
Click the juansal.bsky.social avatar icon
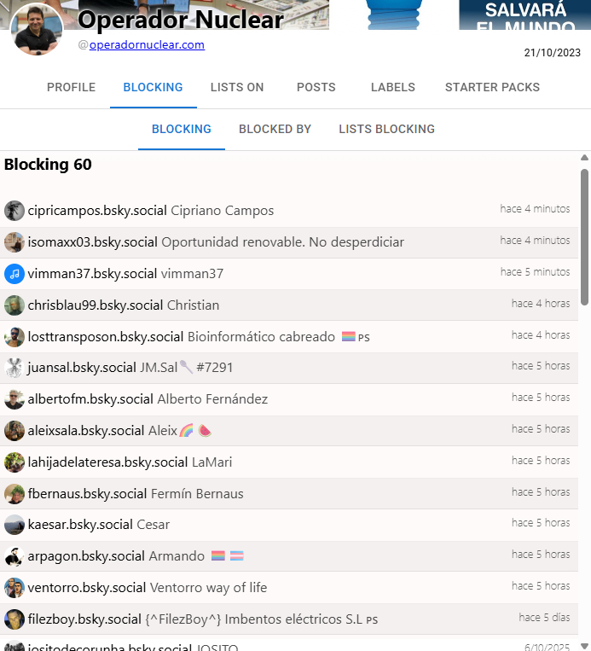14,368
